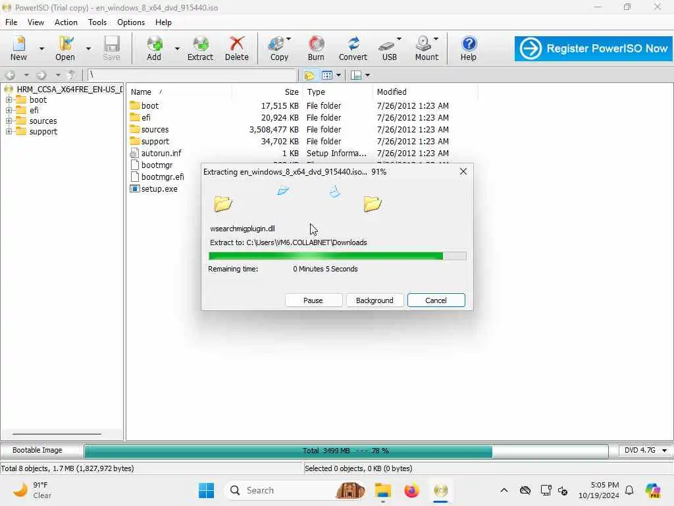The width and height of the screenshot is (674, 506).
Task: Click the view mode grid icon
Action: [327, 75]
